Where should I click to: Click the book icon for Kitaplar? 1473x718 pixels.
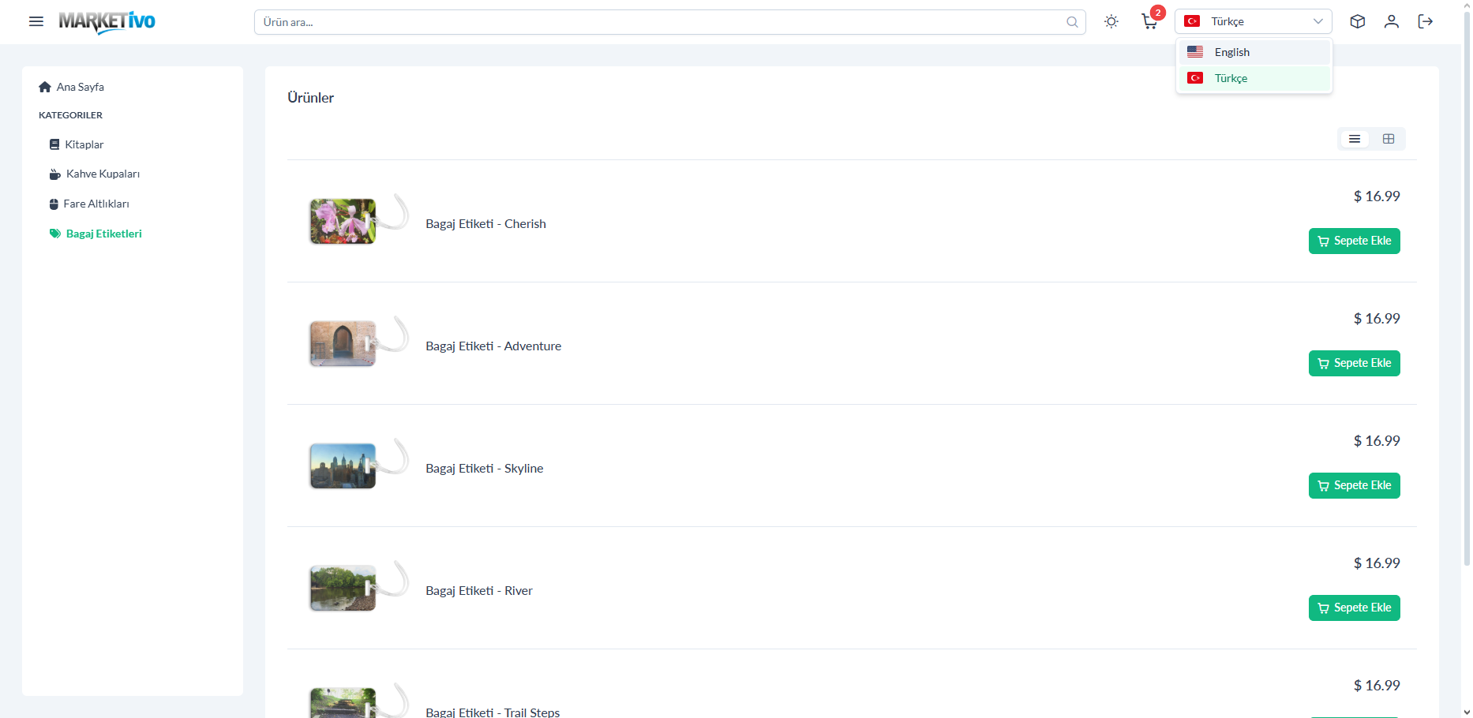(54, 144)
